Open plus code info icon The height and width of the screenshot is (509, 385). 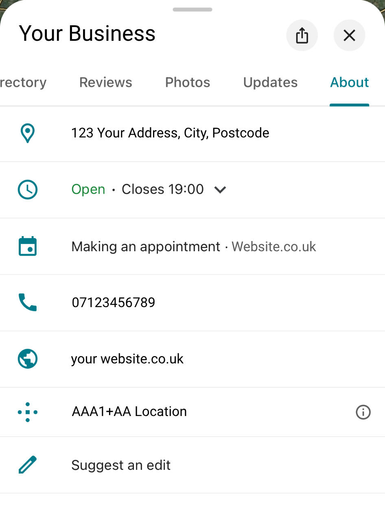click(363, 412)
